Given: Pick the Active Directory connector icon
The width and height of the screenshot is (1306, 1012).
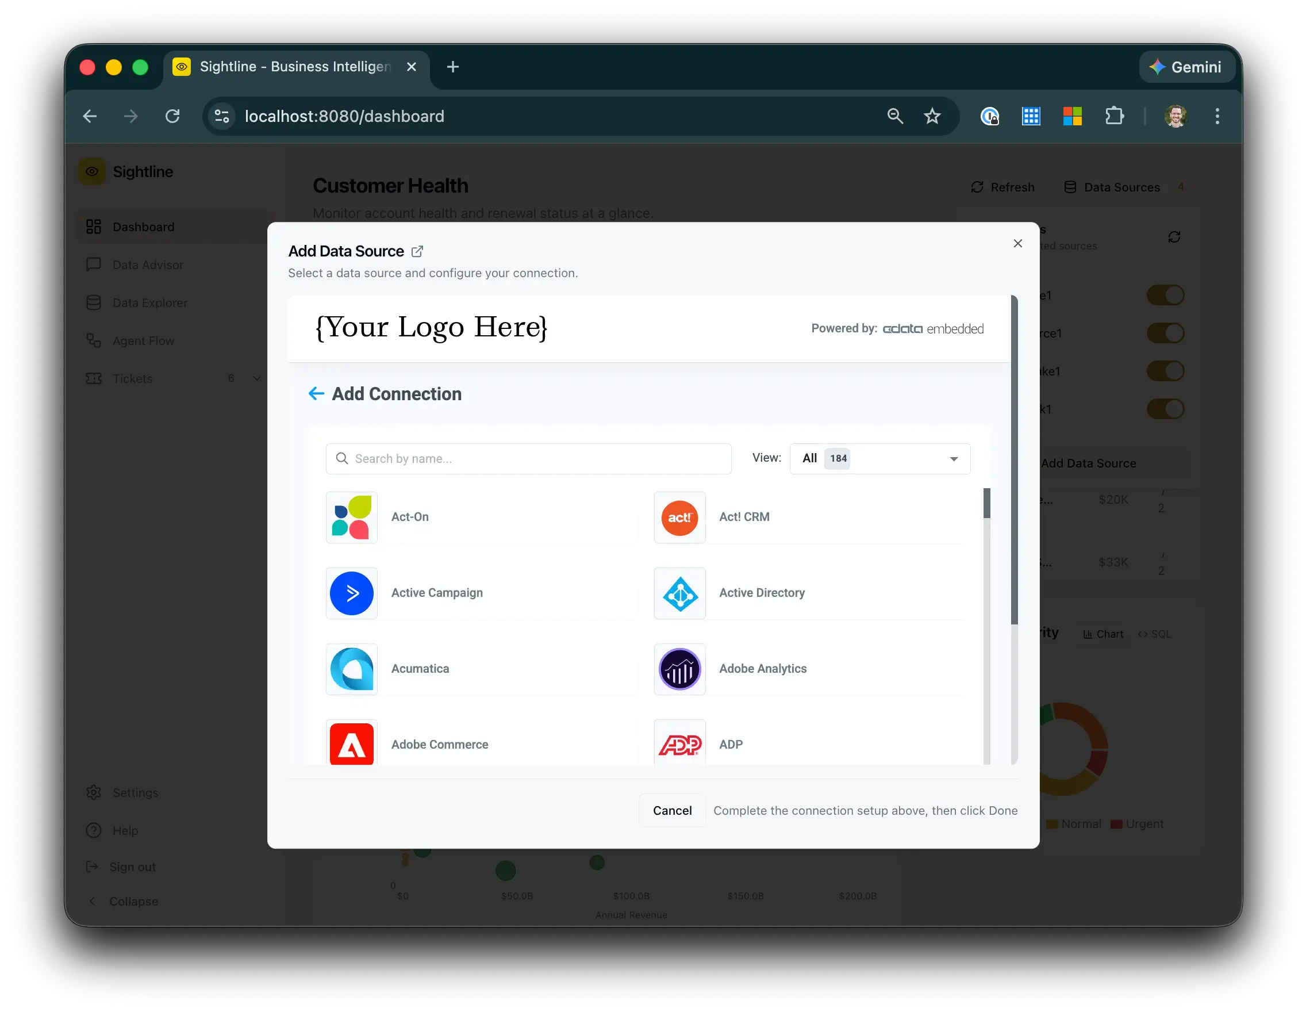Looking at the screenshot, I should pyautogui.click(x=679, y=593).
